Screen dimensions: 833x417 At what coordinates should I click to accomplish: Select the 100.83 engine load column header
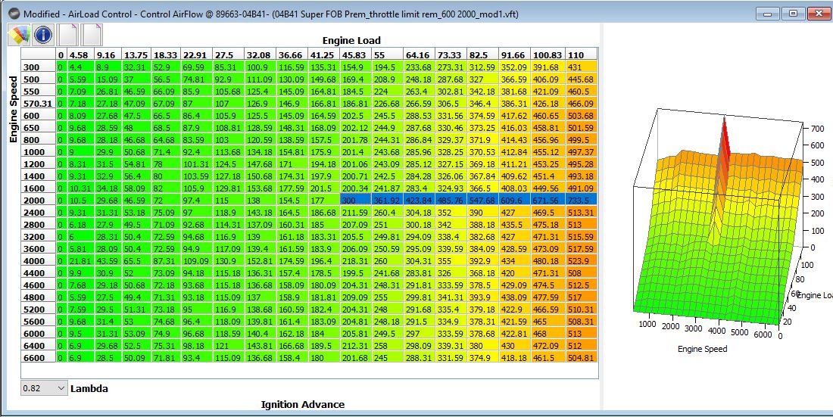pos(549,54)
